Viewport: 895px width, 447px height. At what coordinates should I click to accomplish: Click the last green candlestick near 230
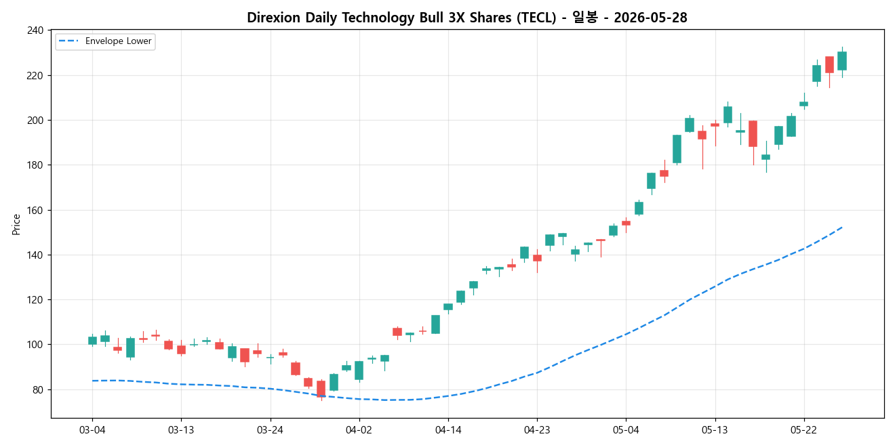tap(842, 61)
